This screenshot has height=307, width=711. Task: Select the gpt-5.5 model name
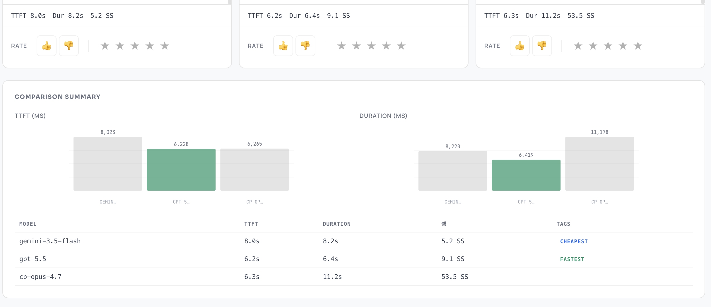(33, 259)
